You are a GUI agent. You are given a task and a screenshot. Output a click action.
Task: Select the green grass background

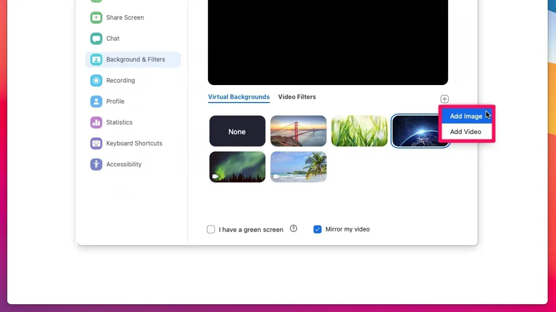(360, 131)
